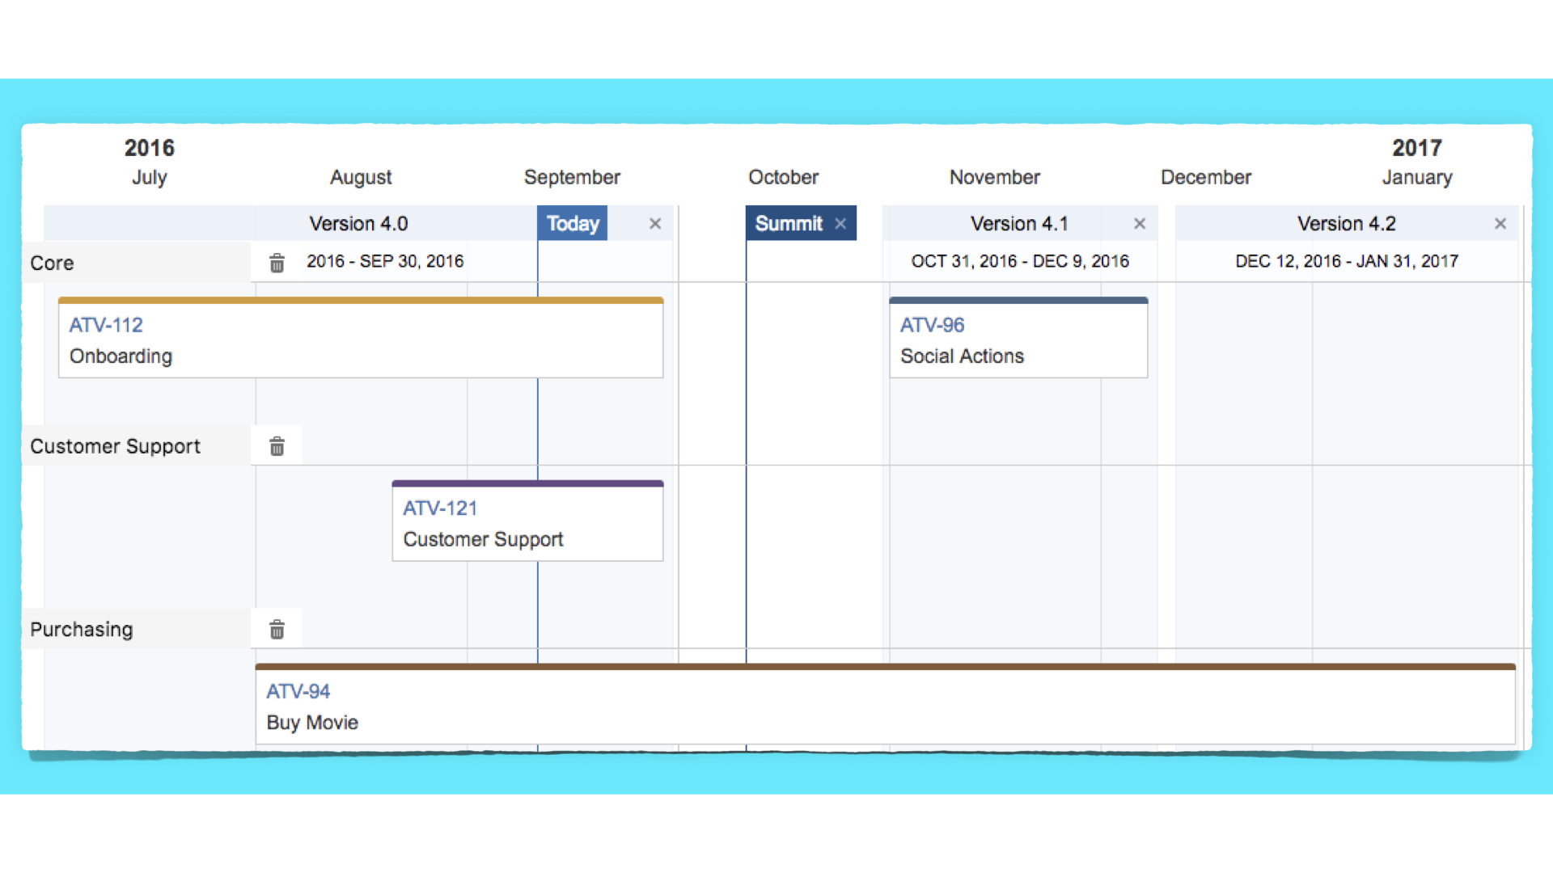This screenshot has height=873, width=1553.
Task: Remove the Purchasing lane via its trash icon
Action: pyautogui.click(x=277, y=630)
